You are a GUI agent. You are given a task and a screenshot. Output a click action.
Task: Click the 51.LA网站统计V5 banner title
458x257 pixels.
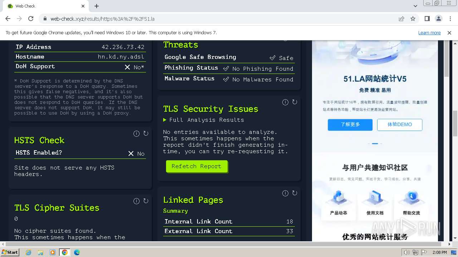(375, 79)
